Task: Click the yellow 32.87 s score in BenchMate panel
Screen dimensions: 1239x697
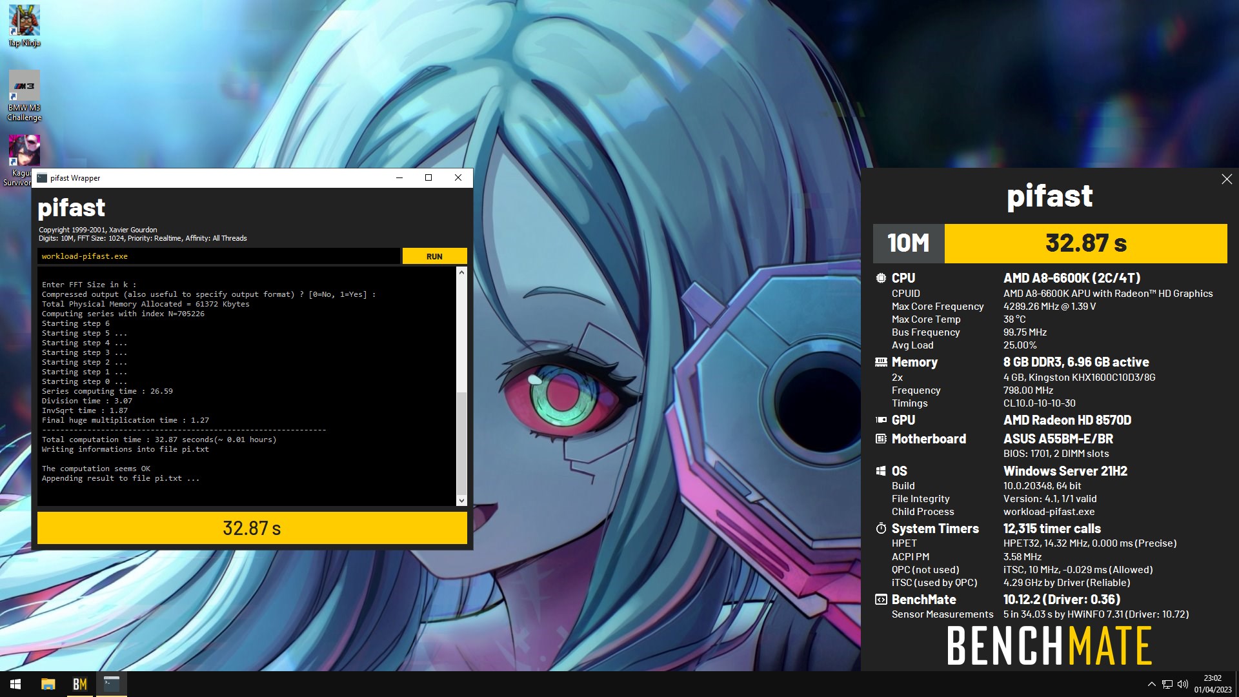Action: pyautogui.click(x=1086, y=243)
